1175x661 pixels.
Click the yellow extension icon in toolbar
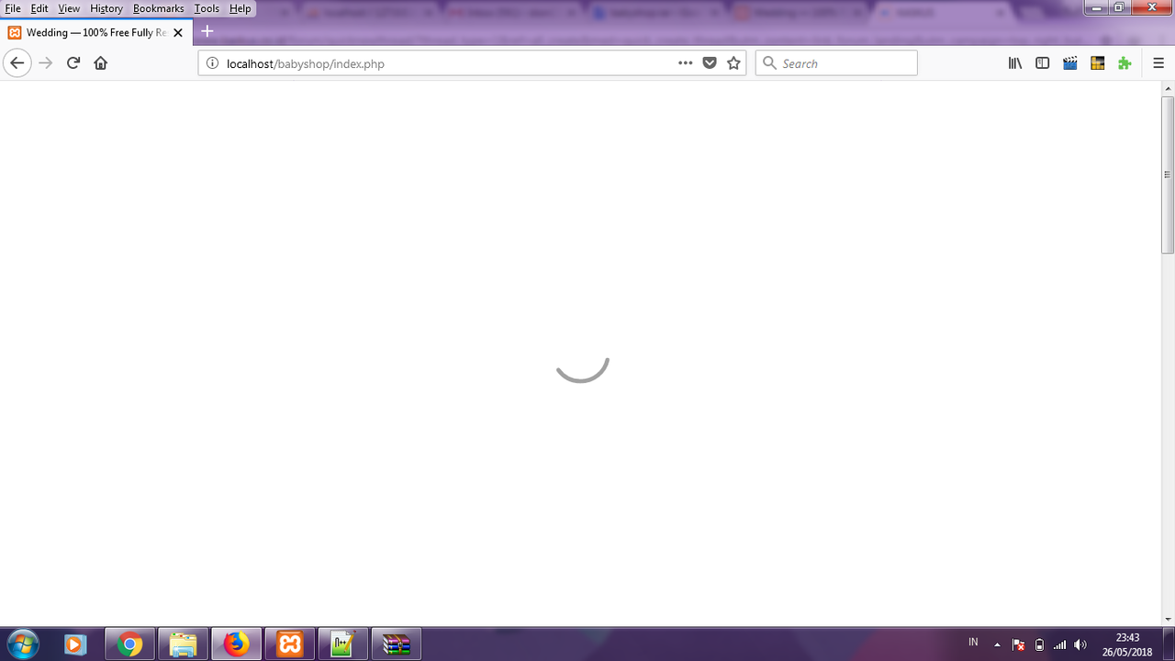click(1097, 63)
